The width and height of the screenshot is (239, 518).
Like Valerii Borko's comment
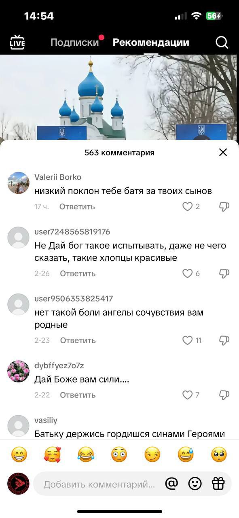pos(187,207)
